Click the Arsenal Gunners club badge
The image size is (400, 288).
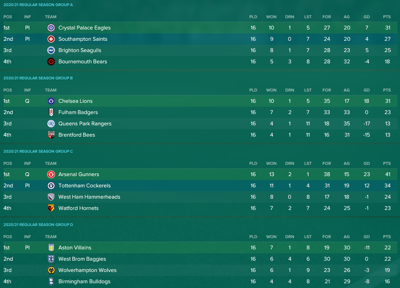tap(51, 174)
